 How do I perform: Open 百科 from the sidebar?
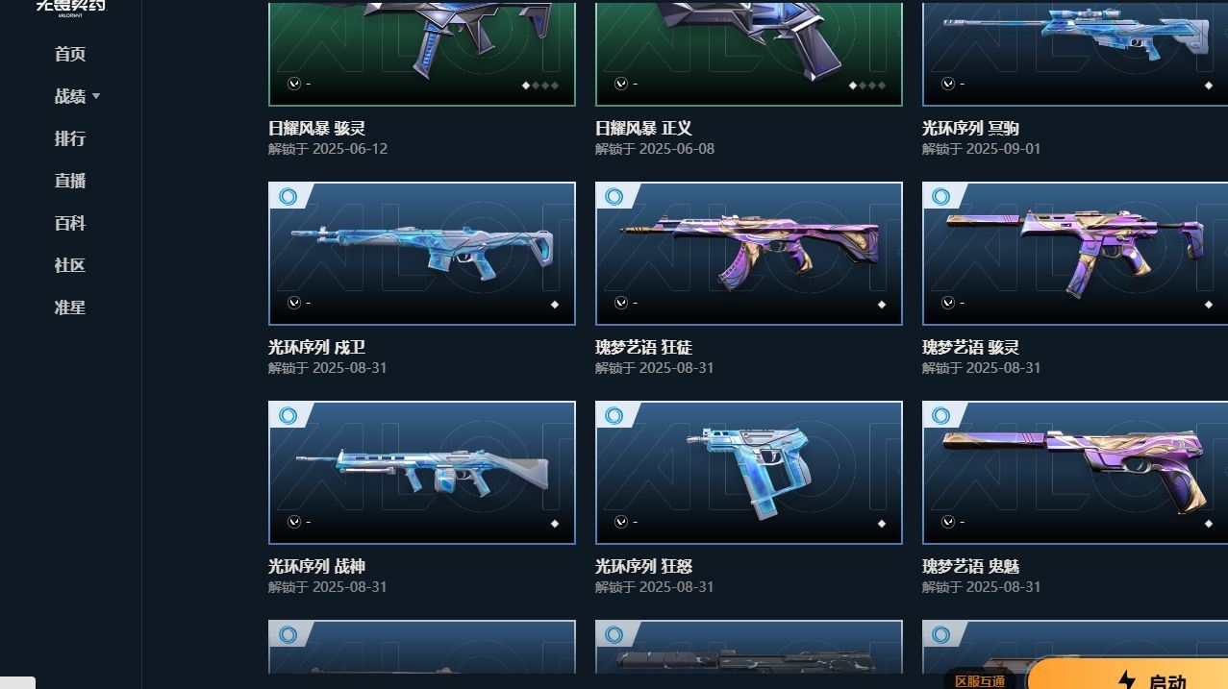coord(70,223)
